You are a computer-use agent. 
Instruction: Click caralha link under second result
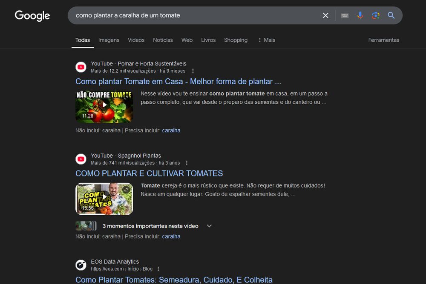tap(171, 236)
